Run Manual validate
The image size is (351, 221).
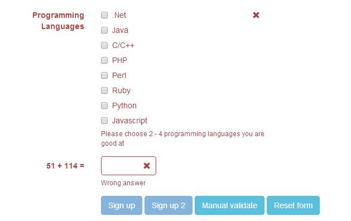(x=229, y=205)
